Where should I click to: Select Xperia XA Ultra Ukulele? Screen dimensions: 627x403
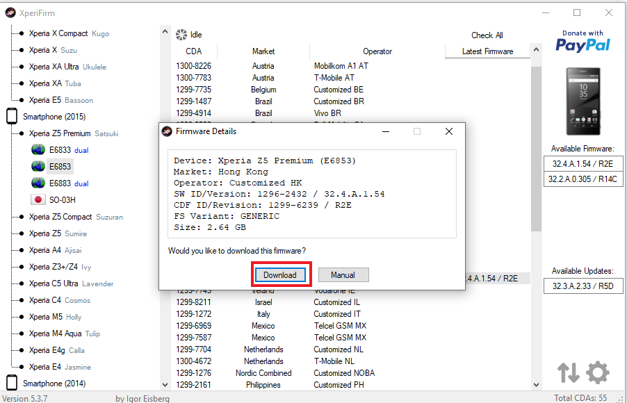point(67,67)
